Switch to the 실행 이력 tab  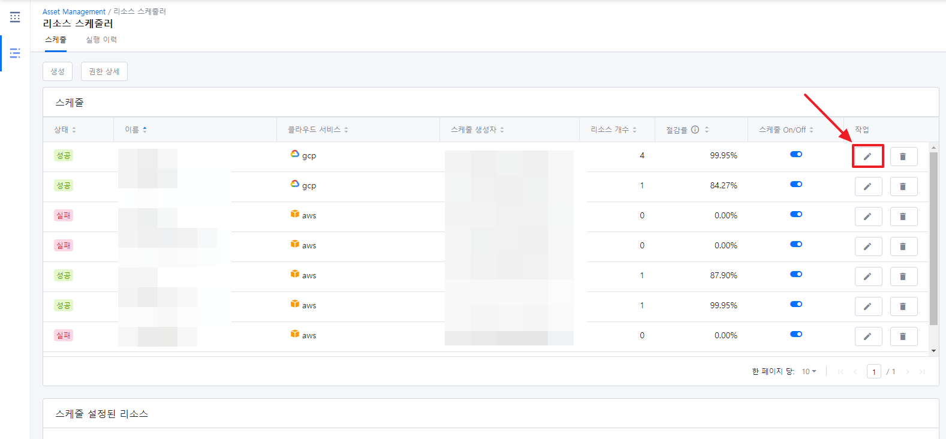[x=101, y=40]
